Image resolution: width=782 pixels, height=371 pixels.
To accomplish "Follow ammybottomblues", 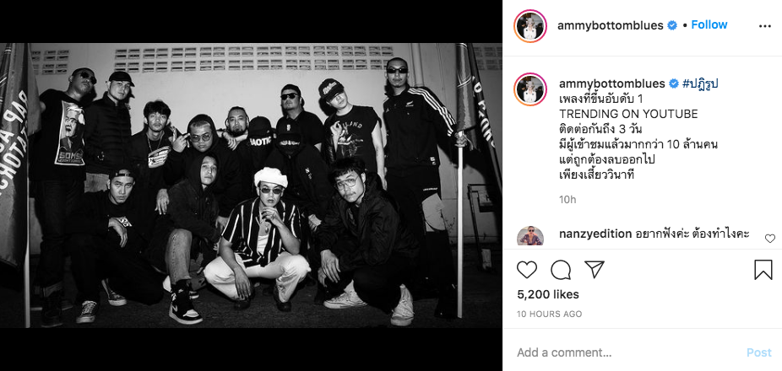I will [x=709, y=25].
